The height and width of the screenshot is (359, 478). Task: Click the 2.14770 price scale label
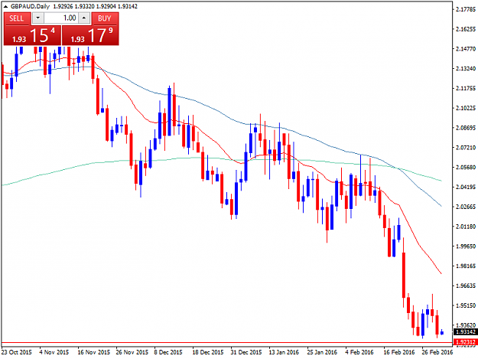click(x=466, y=49)
